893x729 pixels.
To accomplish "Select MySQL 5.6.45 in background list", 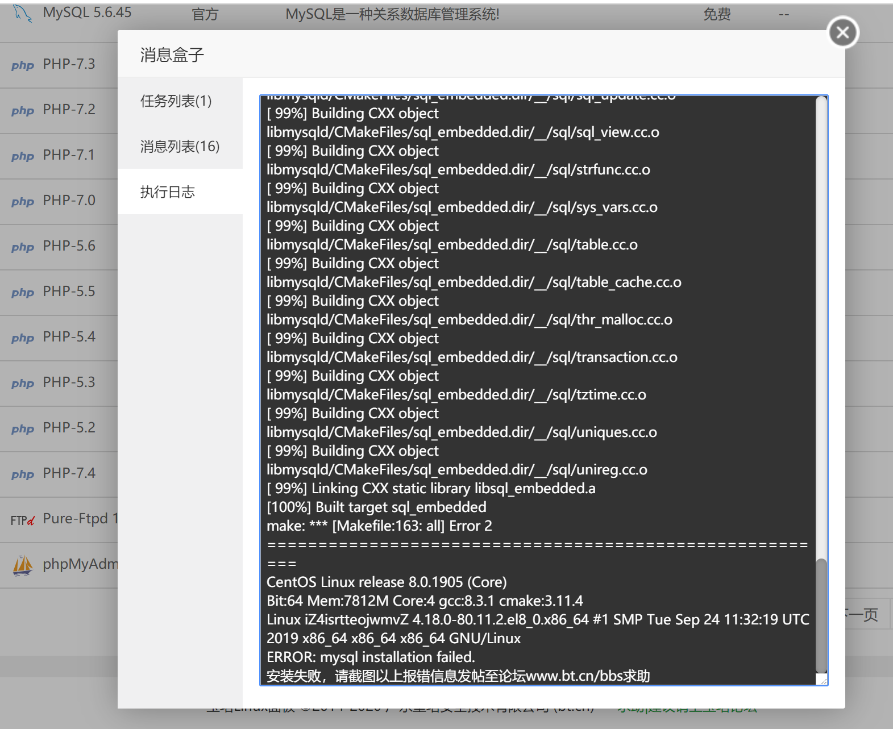I will tap(87, 13).
